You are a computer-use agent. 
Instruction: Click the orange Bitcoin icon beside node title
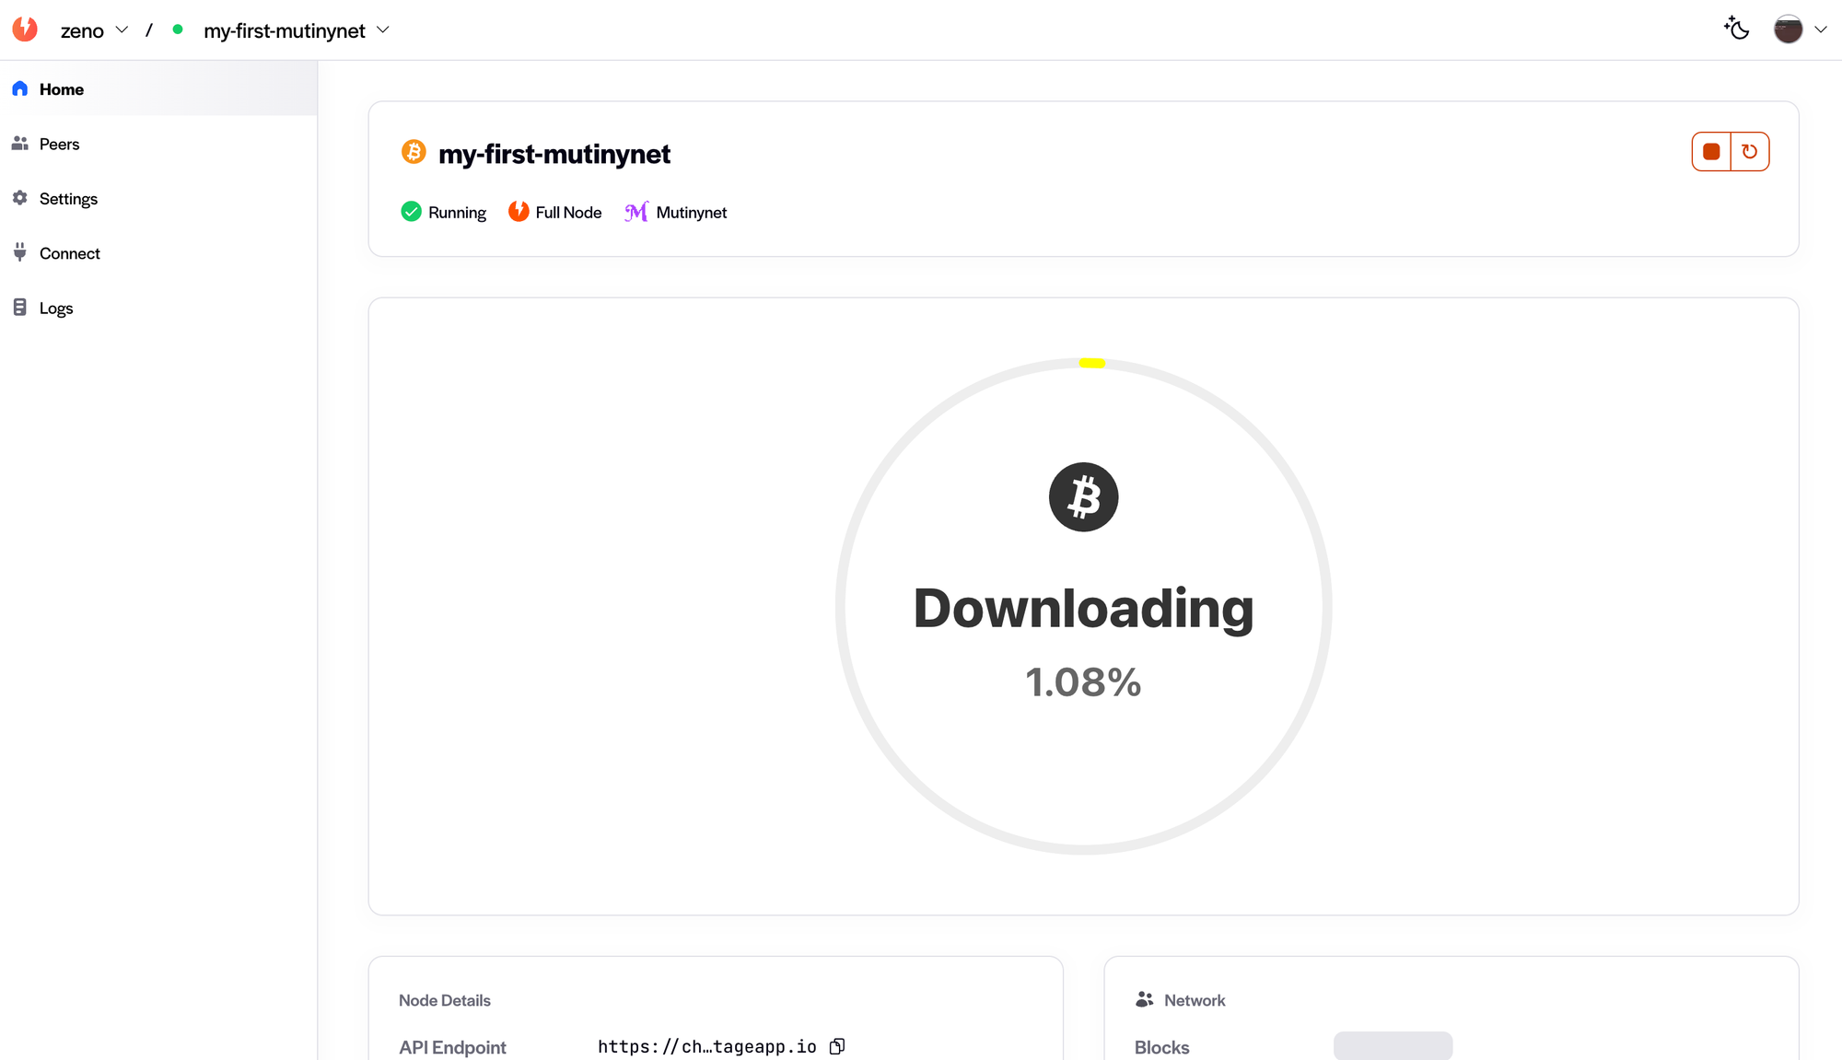point(414,152)
